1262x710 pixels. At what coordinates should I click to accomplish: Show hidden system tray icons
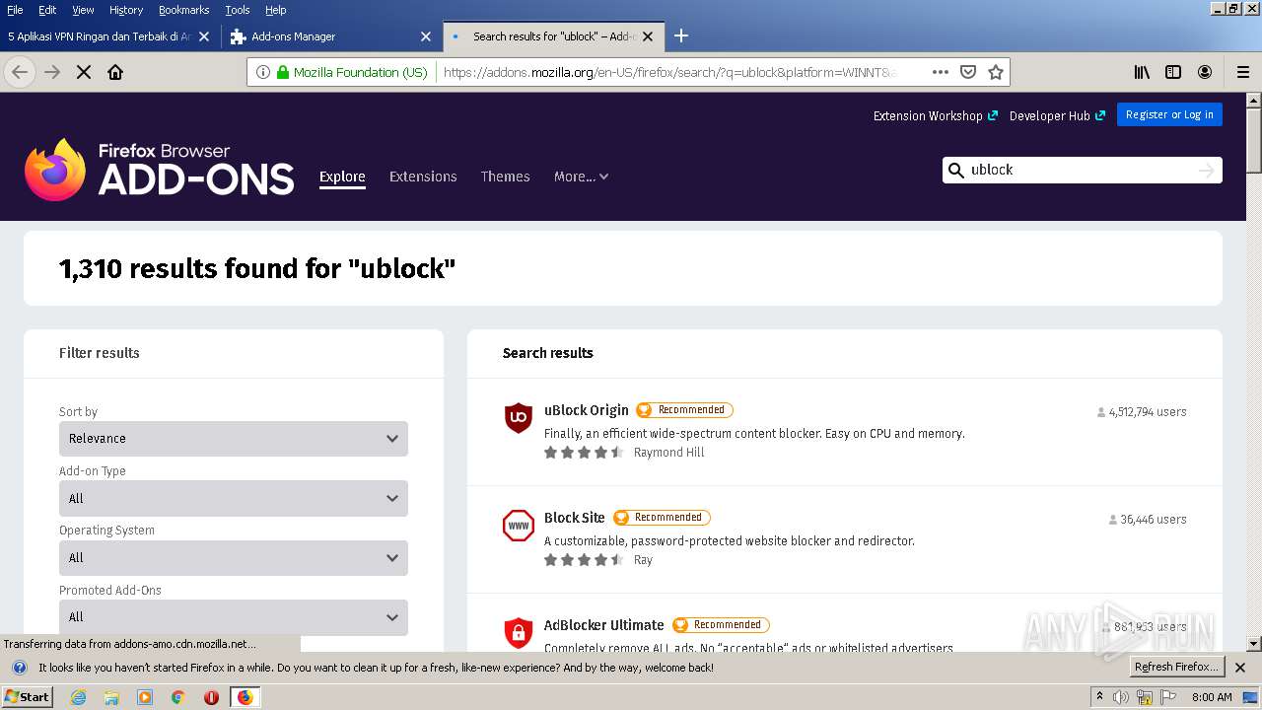tap(1099, 697)
